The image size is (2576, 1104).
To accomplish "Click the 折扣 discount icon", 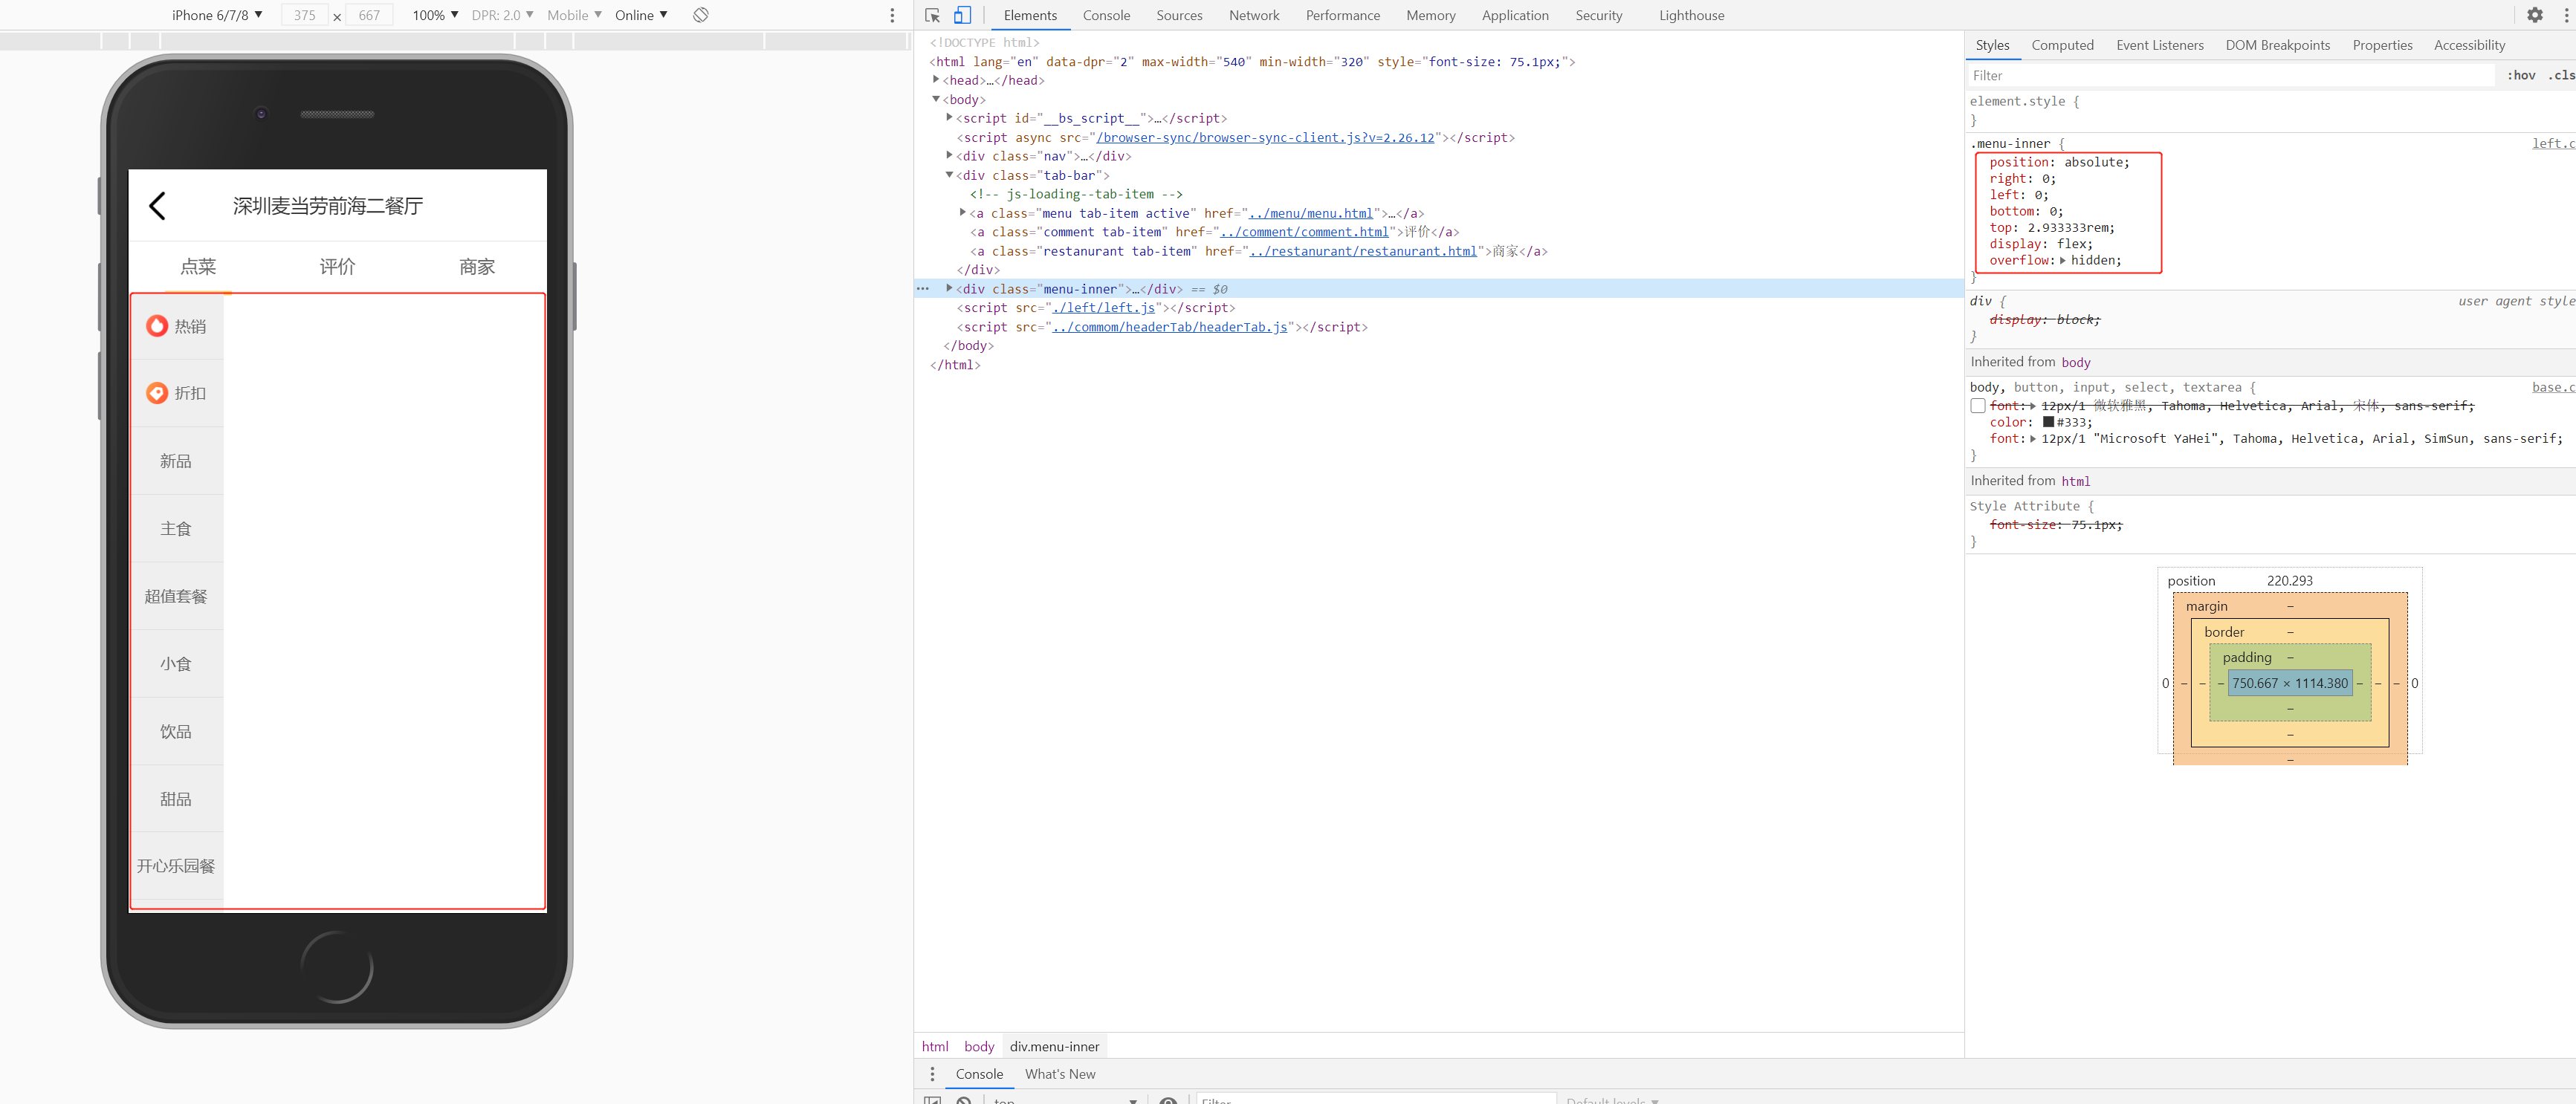I will [157, 393].
